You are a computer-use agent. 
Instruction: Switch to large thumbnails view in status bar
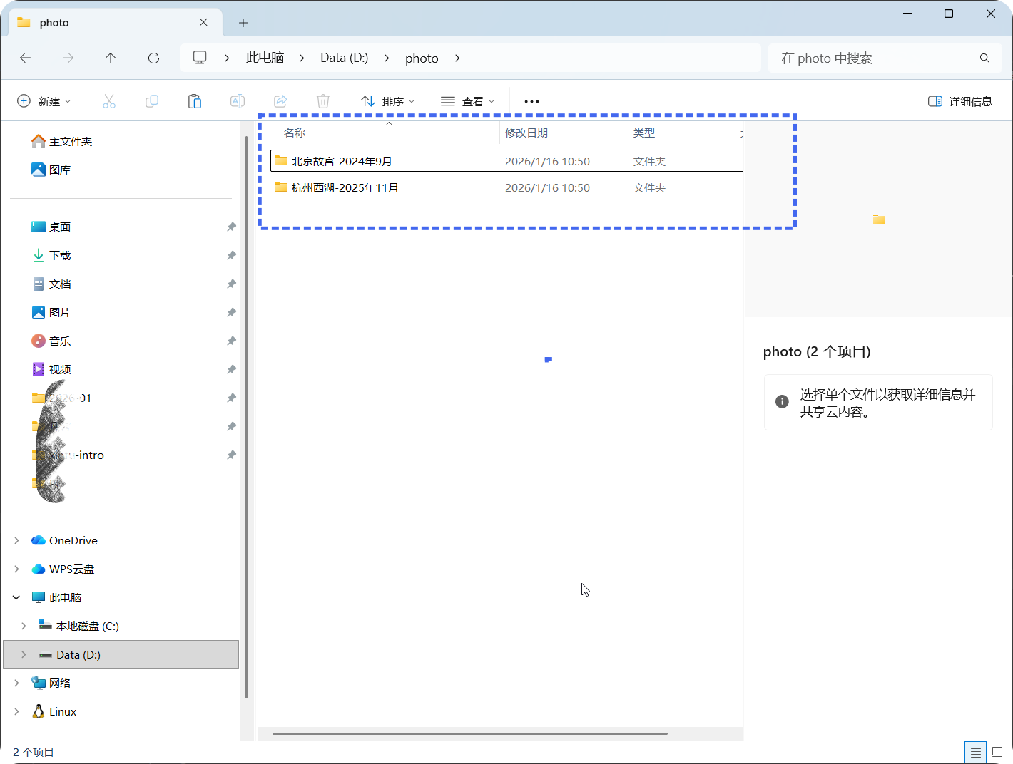coord(997,752)
